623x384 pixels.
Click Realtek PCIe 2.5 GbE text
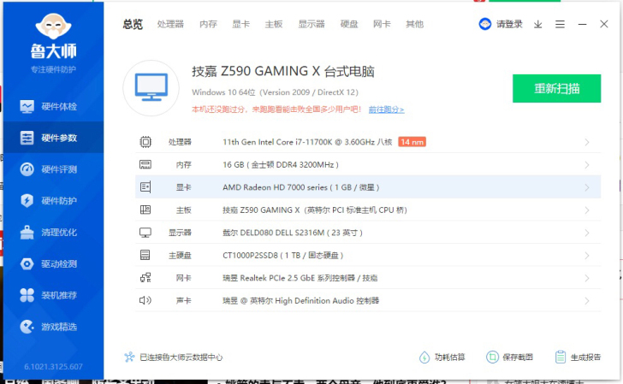tap(300, 278)
